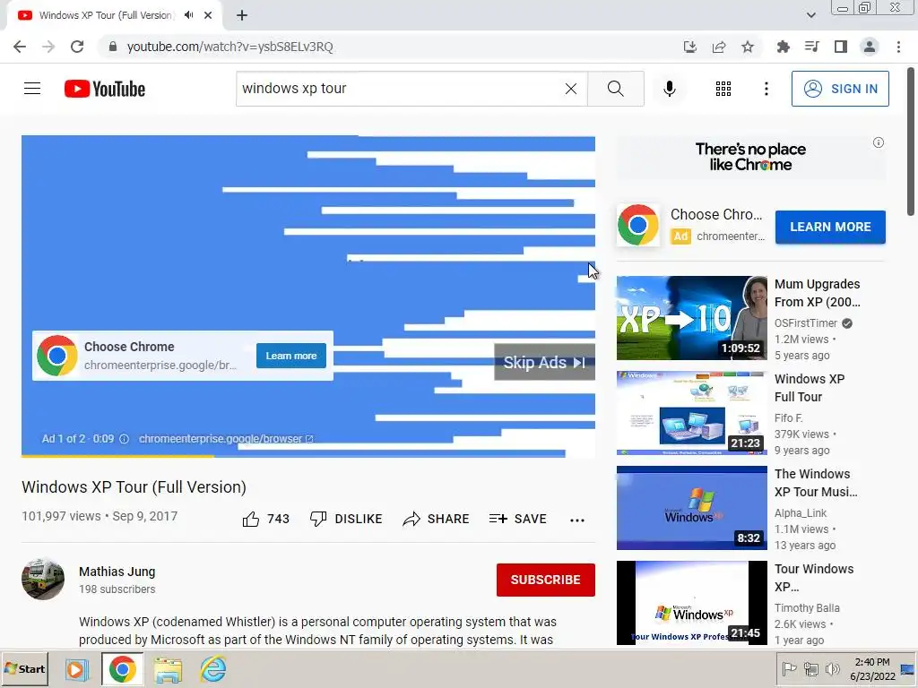
Task: Click the video ad progress bar
Action: pos(308,455)
